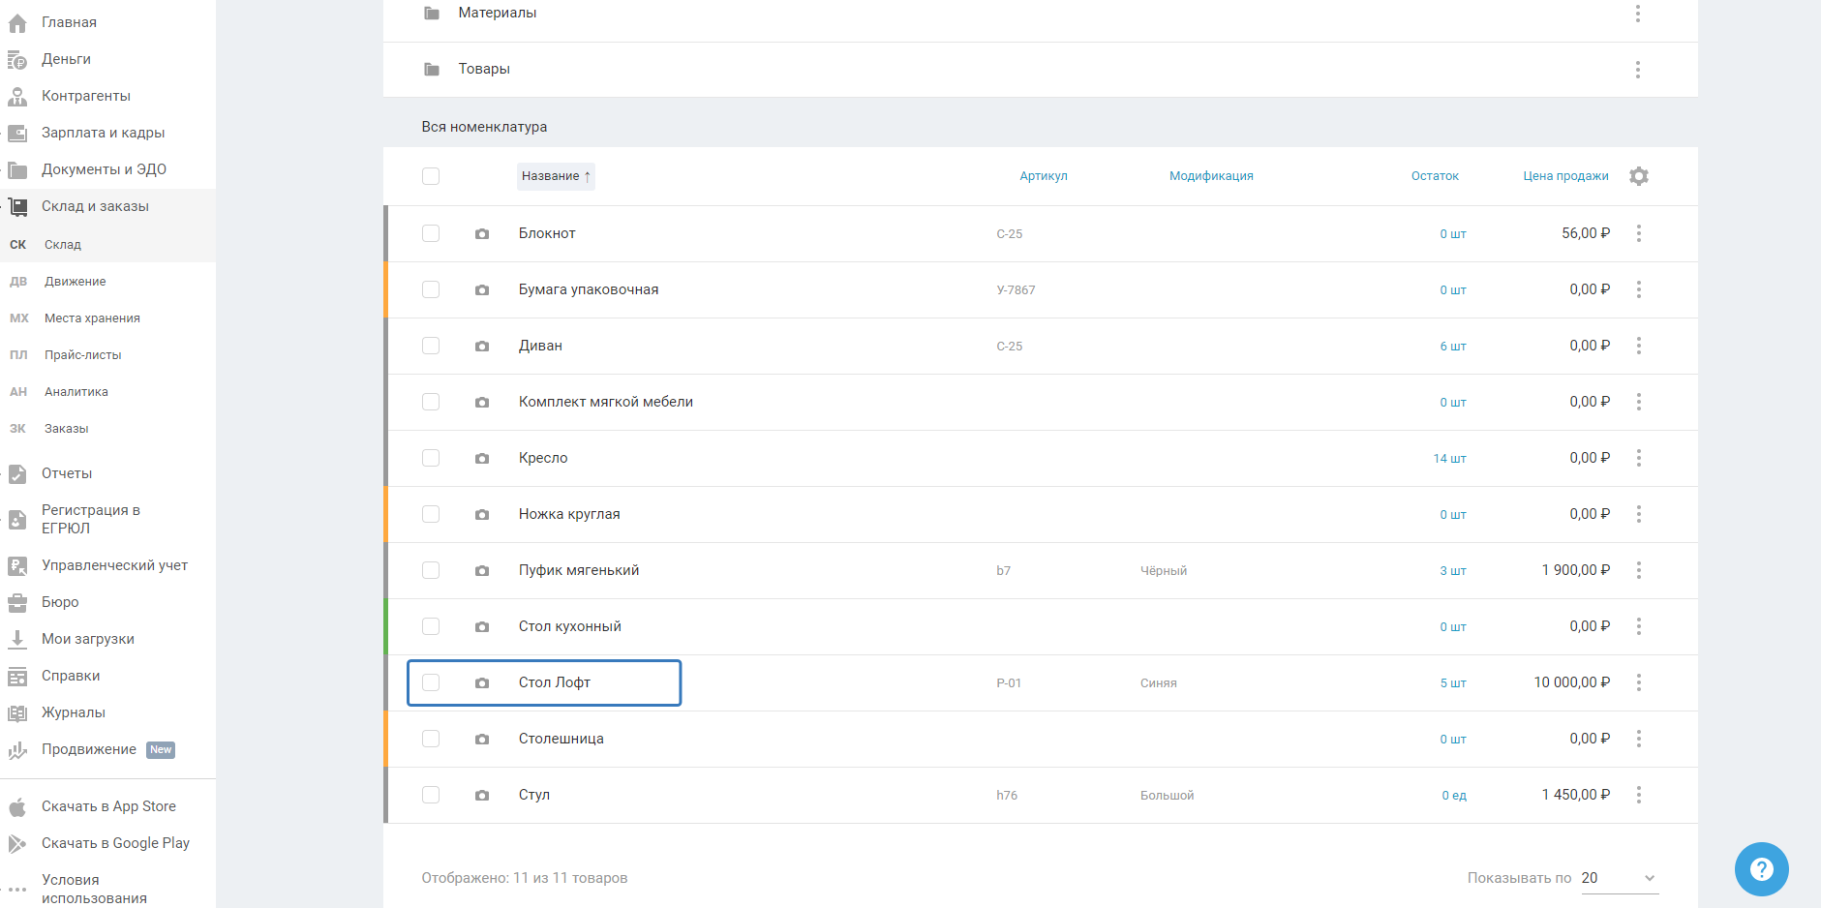Click the Apple logo icon for App Store
This screenshot has height=908, width=1821.
17,807
